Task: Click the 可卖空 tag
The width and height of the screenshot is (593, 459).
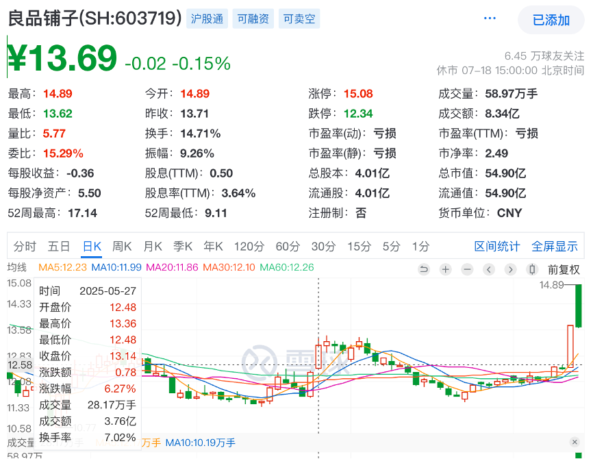Action: coord(299,19)
